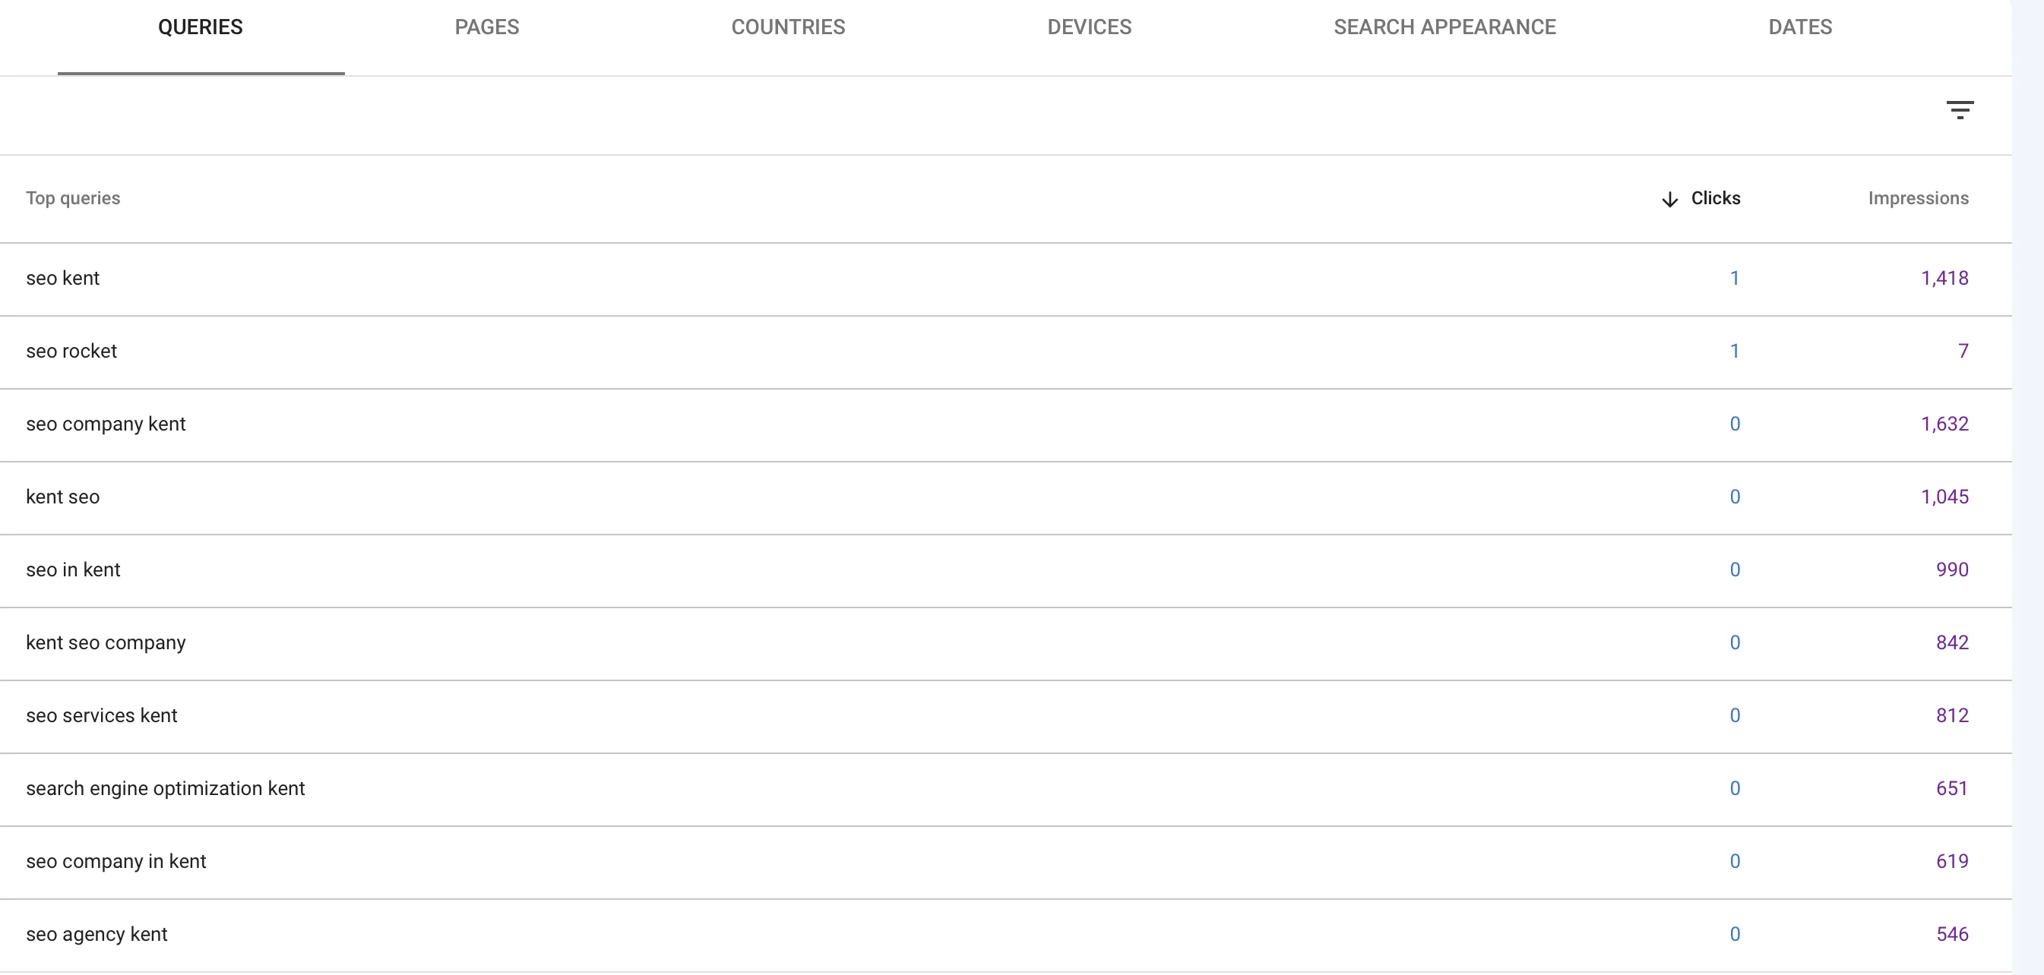Viewport: 2044px width, 975px height.
Task: Open the Devices tab
Action: click(x=1090, y=27)
